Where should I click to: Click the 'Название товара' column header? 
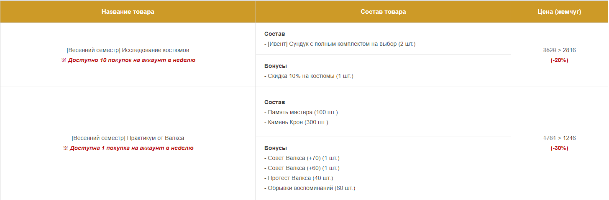[x=128, y=12]
